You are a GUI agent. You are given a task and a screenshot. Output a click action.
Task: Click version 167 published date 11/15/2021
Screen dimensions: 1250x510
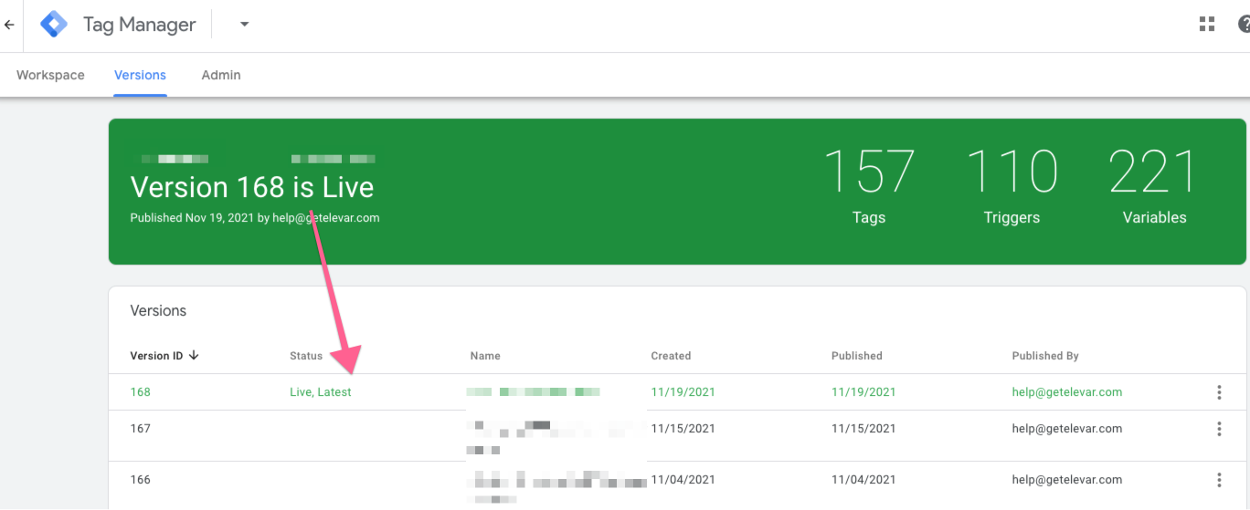pyautogui.click(x=863, y=429)
